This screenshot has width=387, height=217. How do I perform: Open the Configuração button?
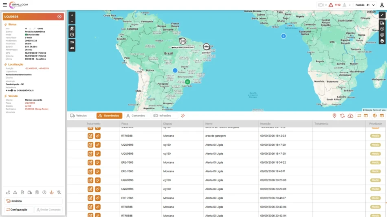19,210
